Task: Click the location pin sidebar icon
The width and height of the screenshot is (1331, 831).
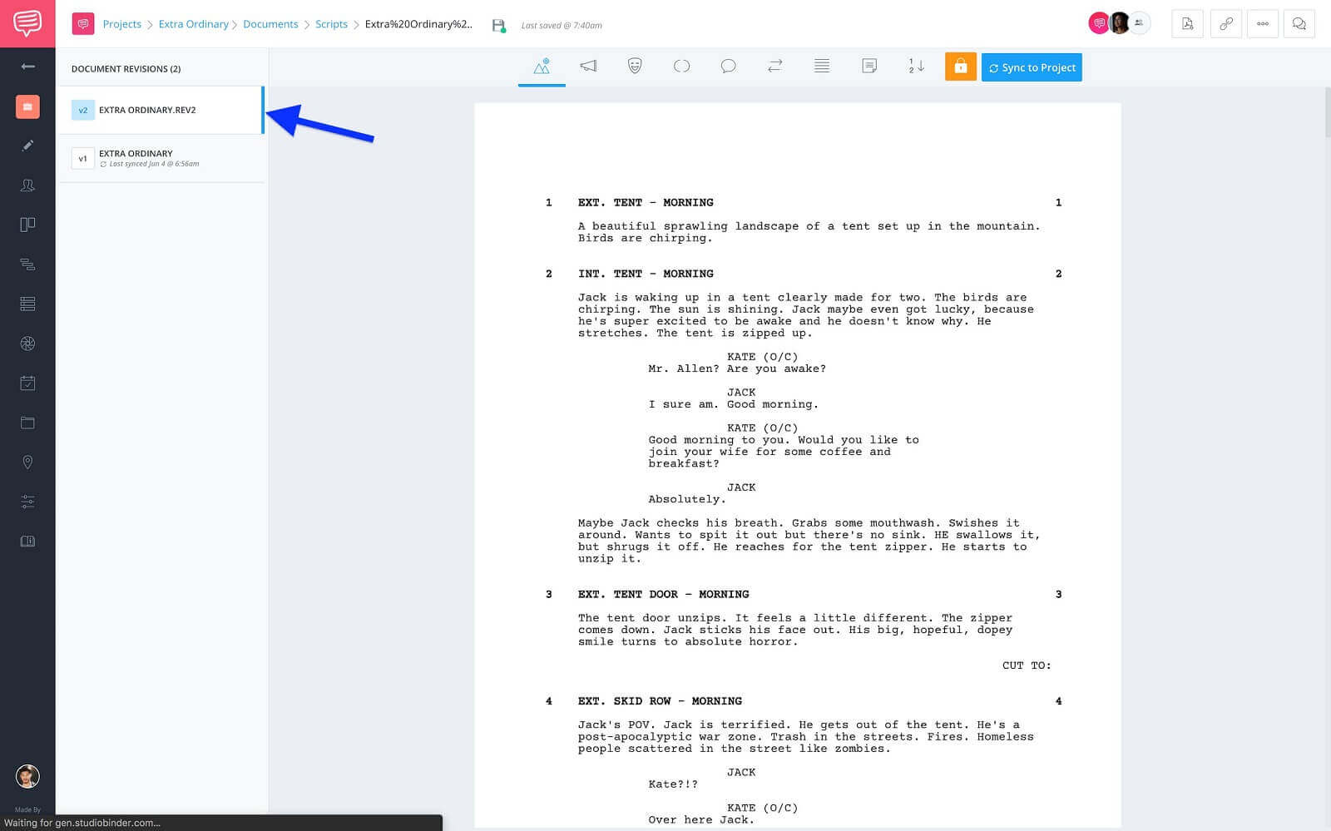Action: pyautogui.click(x=27, y=462)
